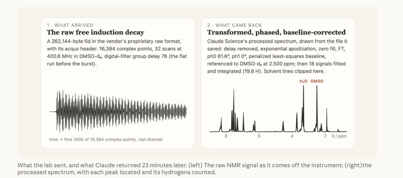Click the tall H₂O solvent peak
This screenshot has width=403, height=178.
303,108
